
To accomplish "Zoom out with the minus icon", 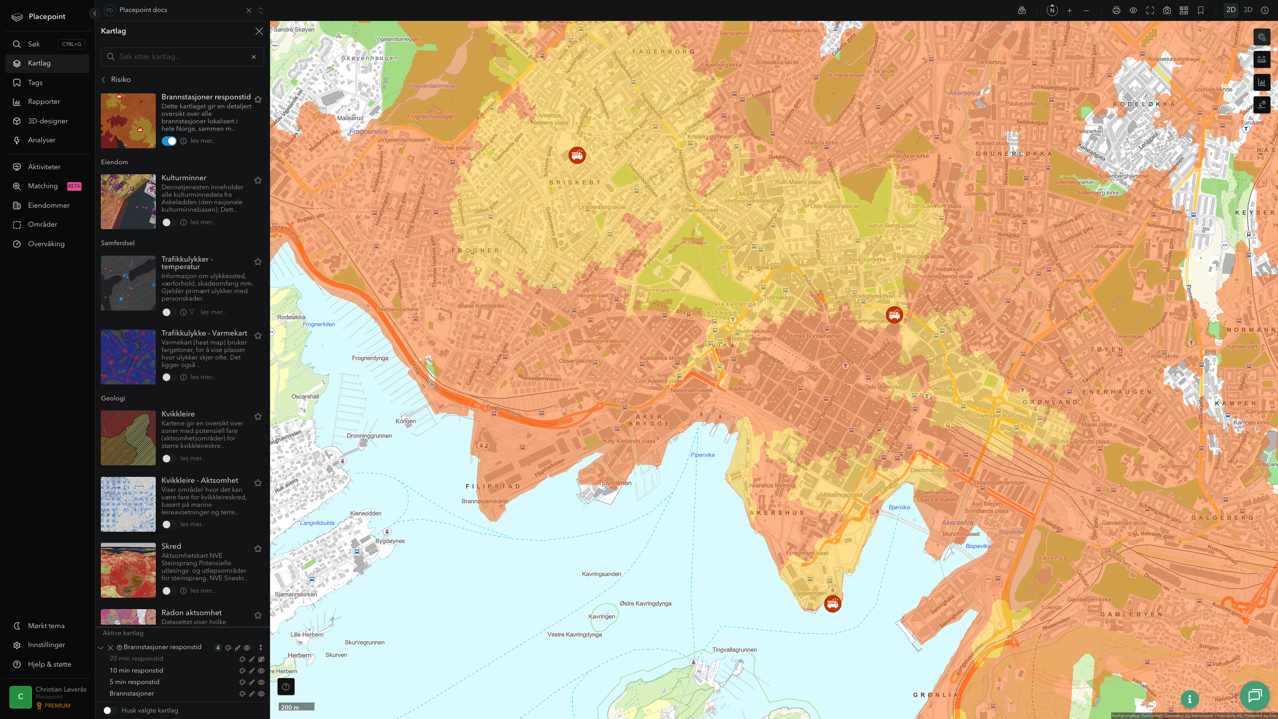I will 1086,10.
